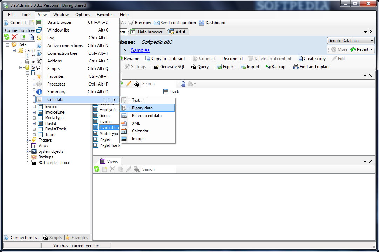Select Binary data in Cell data submenu
This screenshot has width=379, height=252.
[148, 108]
